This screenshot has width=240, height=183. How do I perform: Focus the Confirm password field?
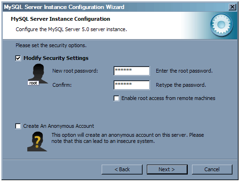tap(132, 85)
